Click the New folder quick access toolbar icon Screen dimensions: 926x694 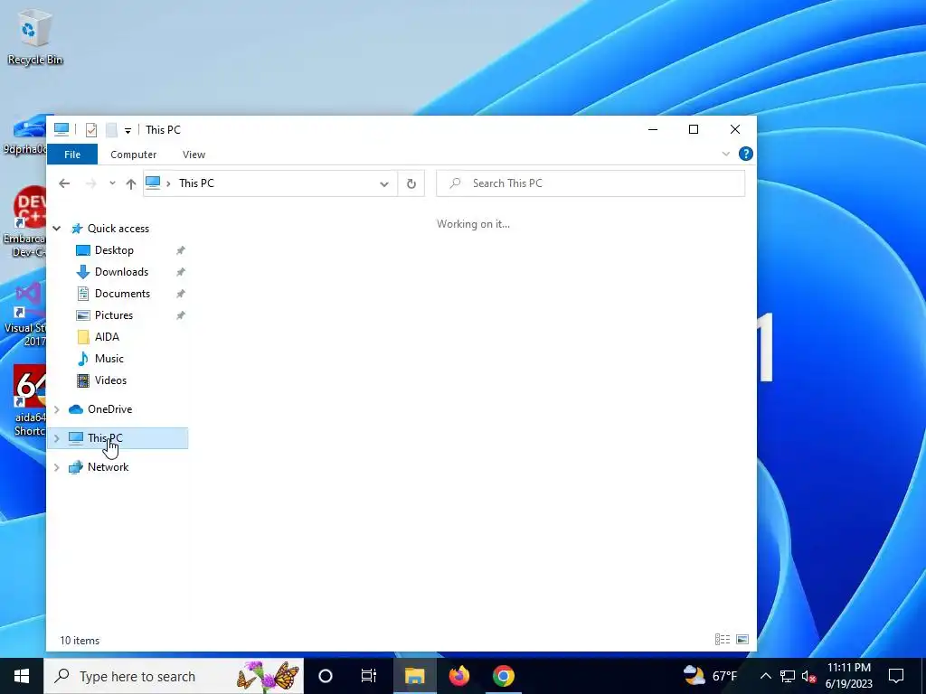coord(111,130)
